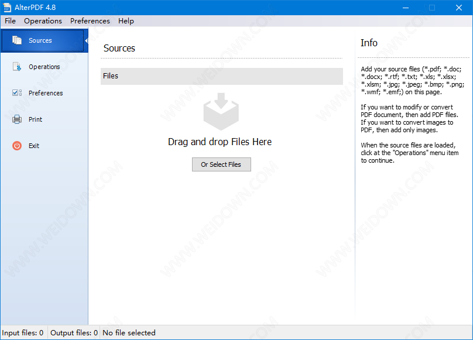Click the 'Add your source files' info text
473x340 pixels.
click(412, 81)
